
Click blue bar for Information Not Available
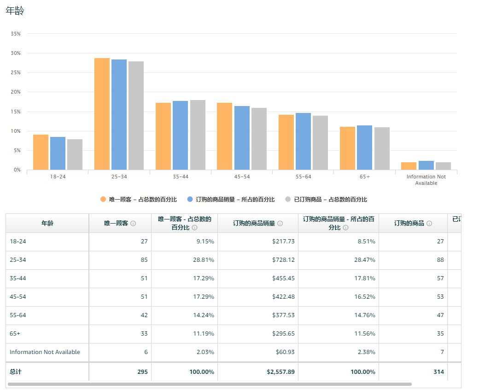tap(426, 165)
